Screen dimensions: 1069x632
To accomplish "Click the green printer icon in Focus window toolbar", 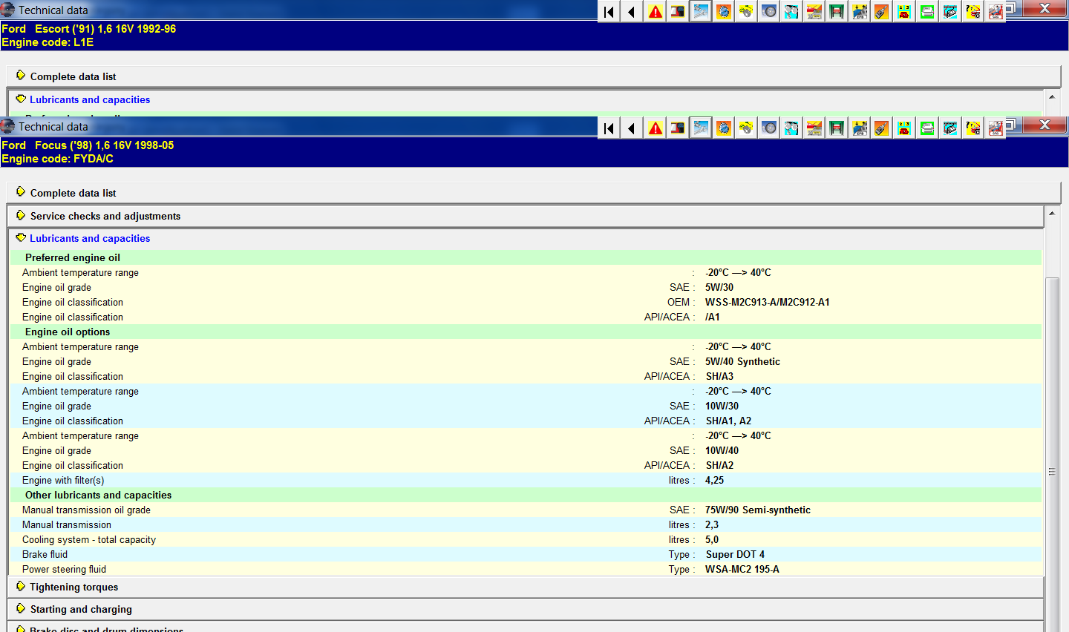I will 927,128.
